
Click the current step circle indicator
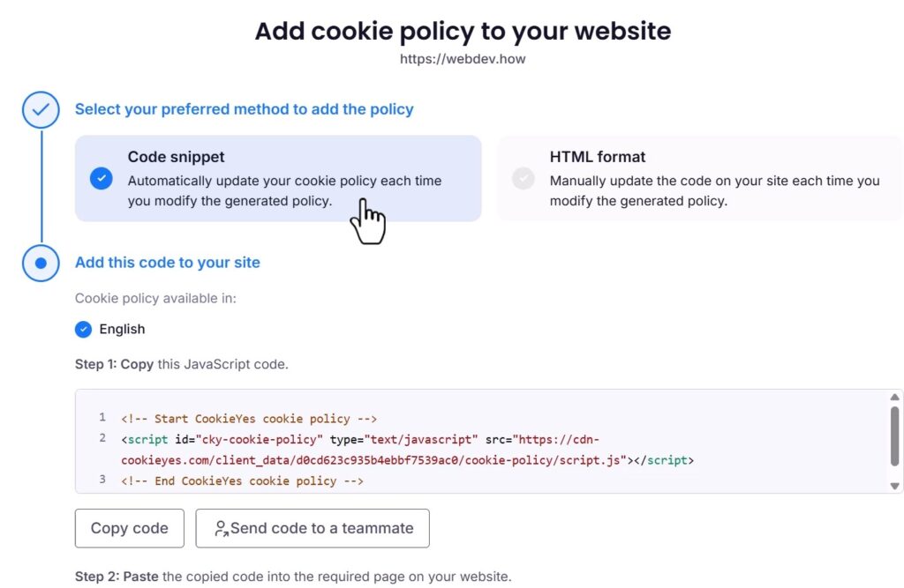[x=41, y=263]
